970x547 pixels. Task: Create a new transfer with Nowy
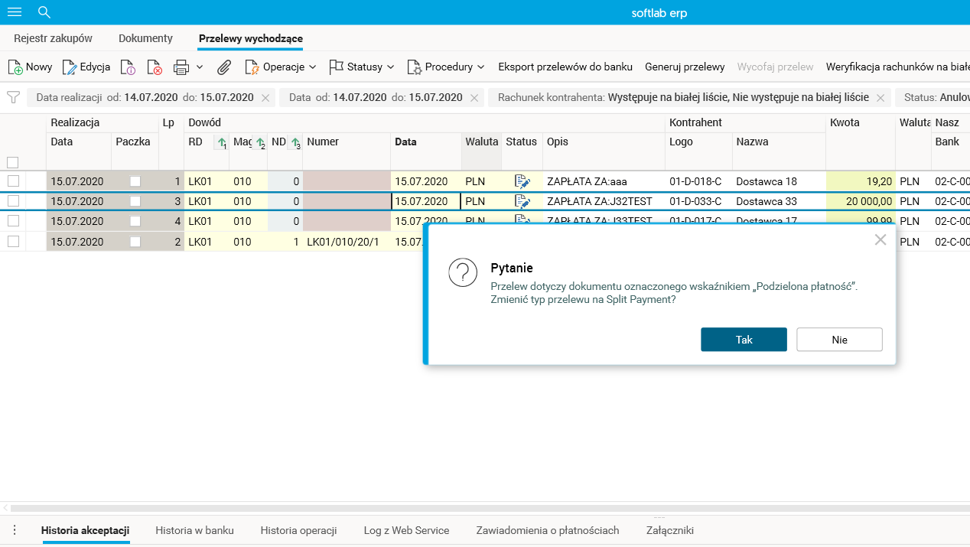30,67
